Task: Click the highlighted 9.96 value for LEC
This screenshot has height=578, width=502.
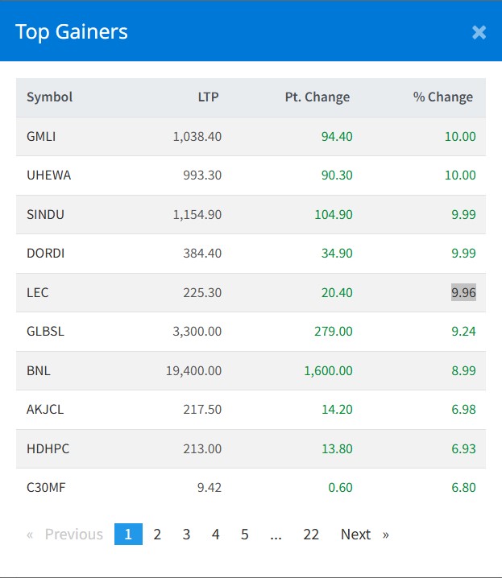Action: pos(463,292)
